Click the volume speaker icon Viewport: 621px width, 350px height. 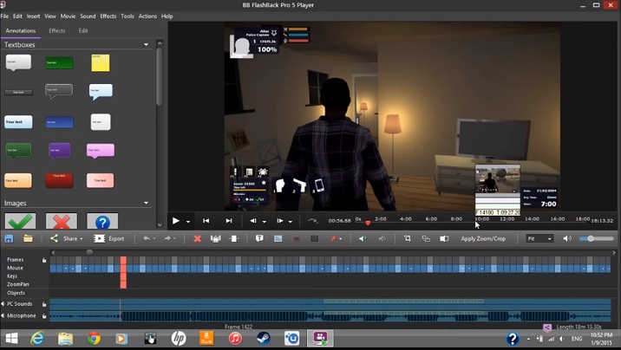[x=567, y=238]
